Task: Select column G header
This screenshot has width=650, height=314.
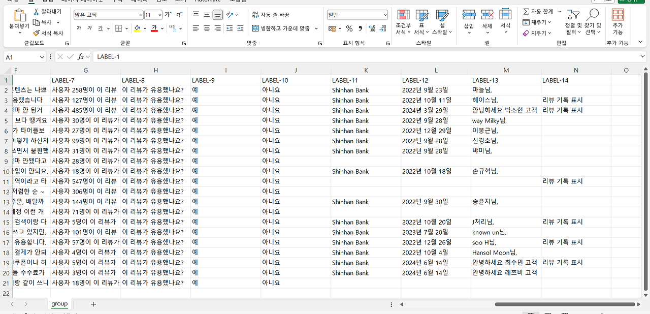Action: (x=85, y=70)
